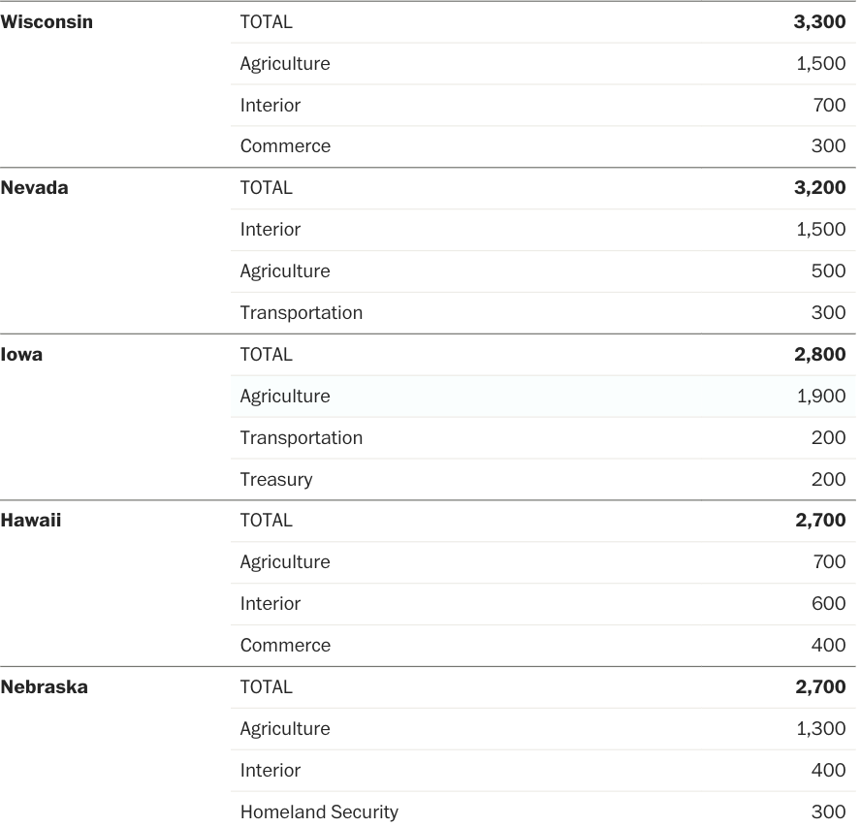
Task: Click the Nebraska state heading
Action: pos(44,687)
